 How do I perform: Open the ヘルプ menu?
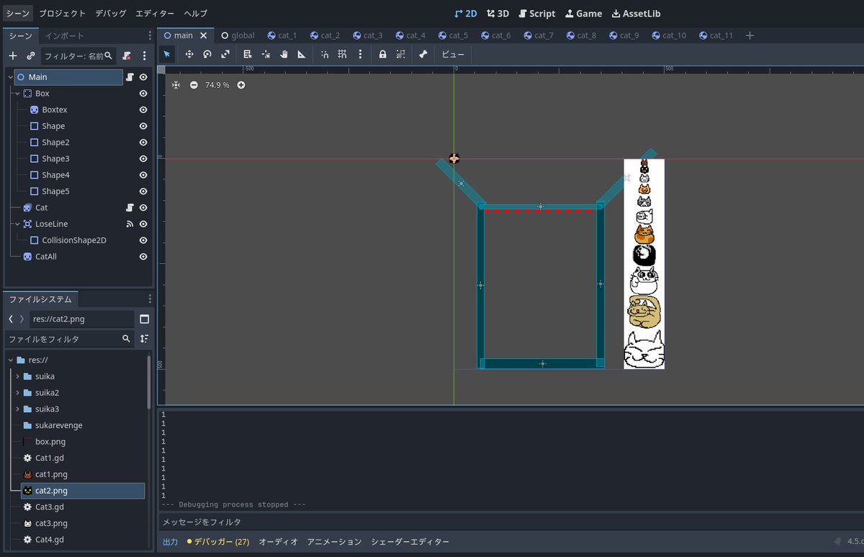(195, 13)
